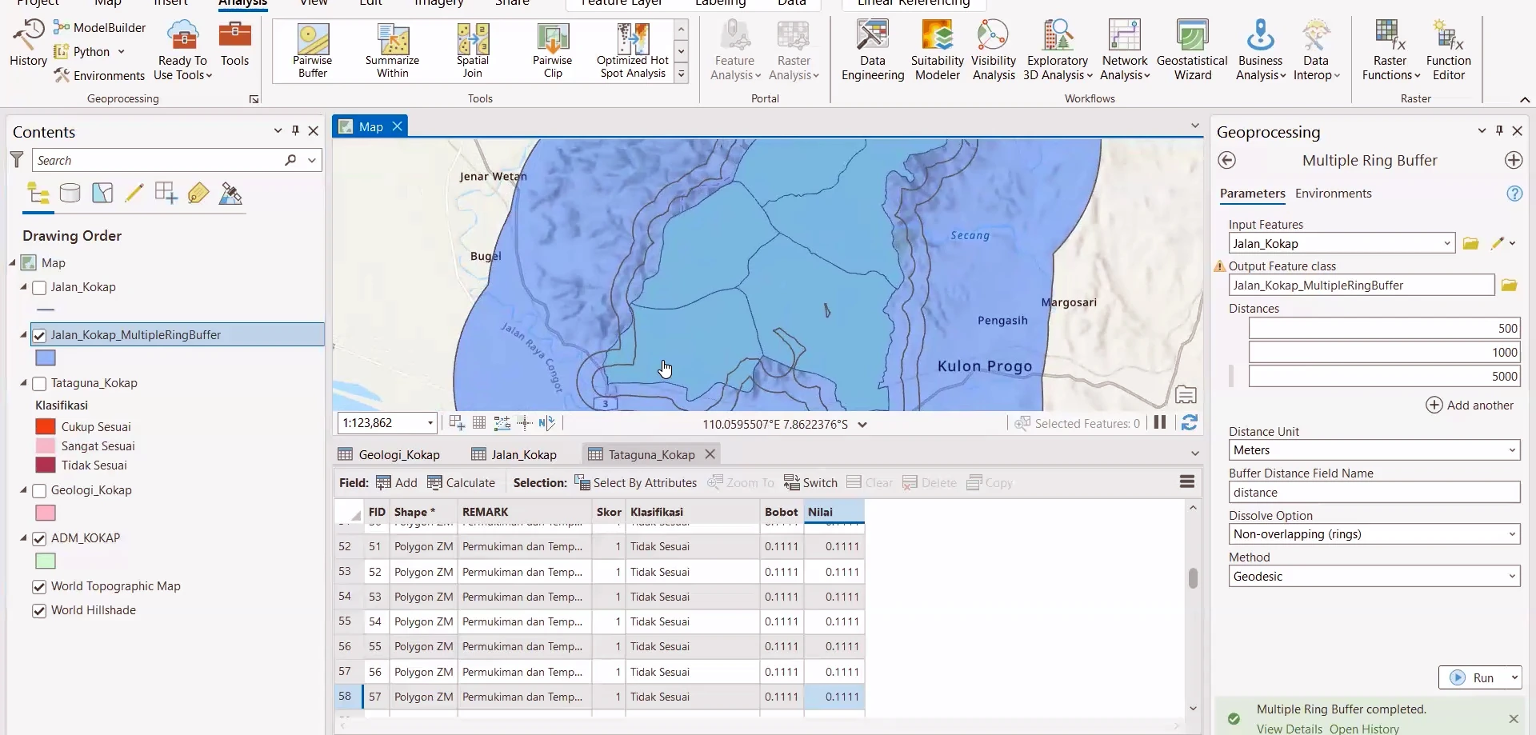Show the Tataguna_Kokap layer

point(39,383)
